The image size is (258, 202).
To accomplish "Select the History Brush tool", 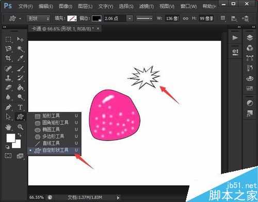I will pyautogui.click(x=20, y=78).
